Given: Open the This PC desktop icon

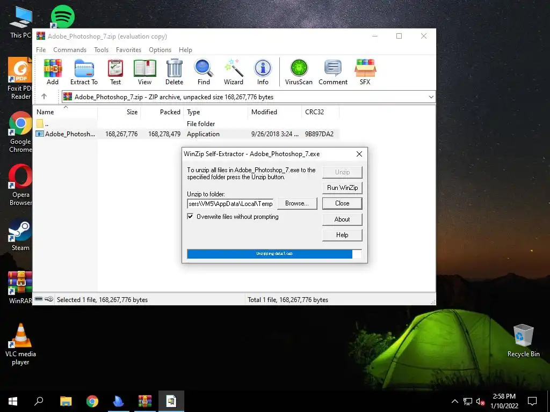Looking at the screenshot, I should [21, 22].
